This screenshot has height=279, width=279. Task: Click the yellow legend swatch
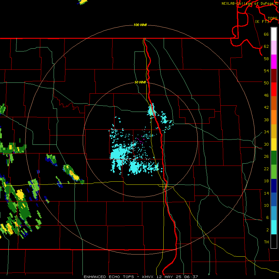[274, 144]
